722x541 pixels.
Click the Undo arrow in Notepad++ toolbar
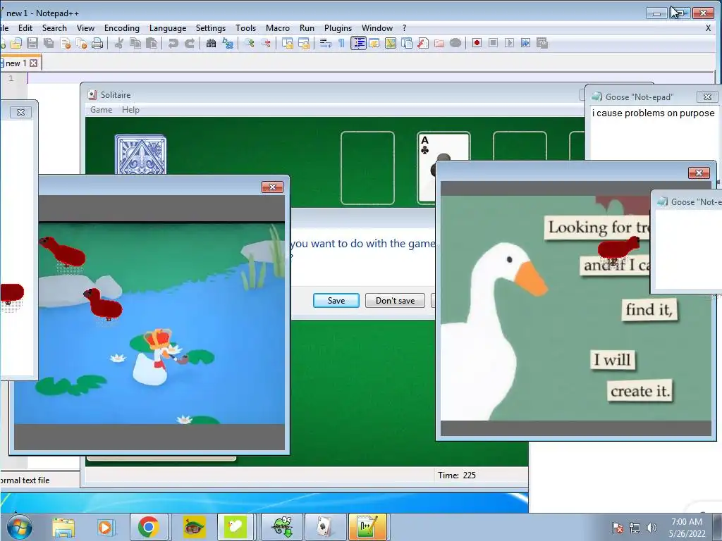[x=173, y=43]
